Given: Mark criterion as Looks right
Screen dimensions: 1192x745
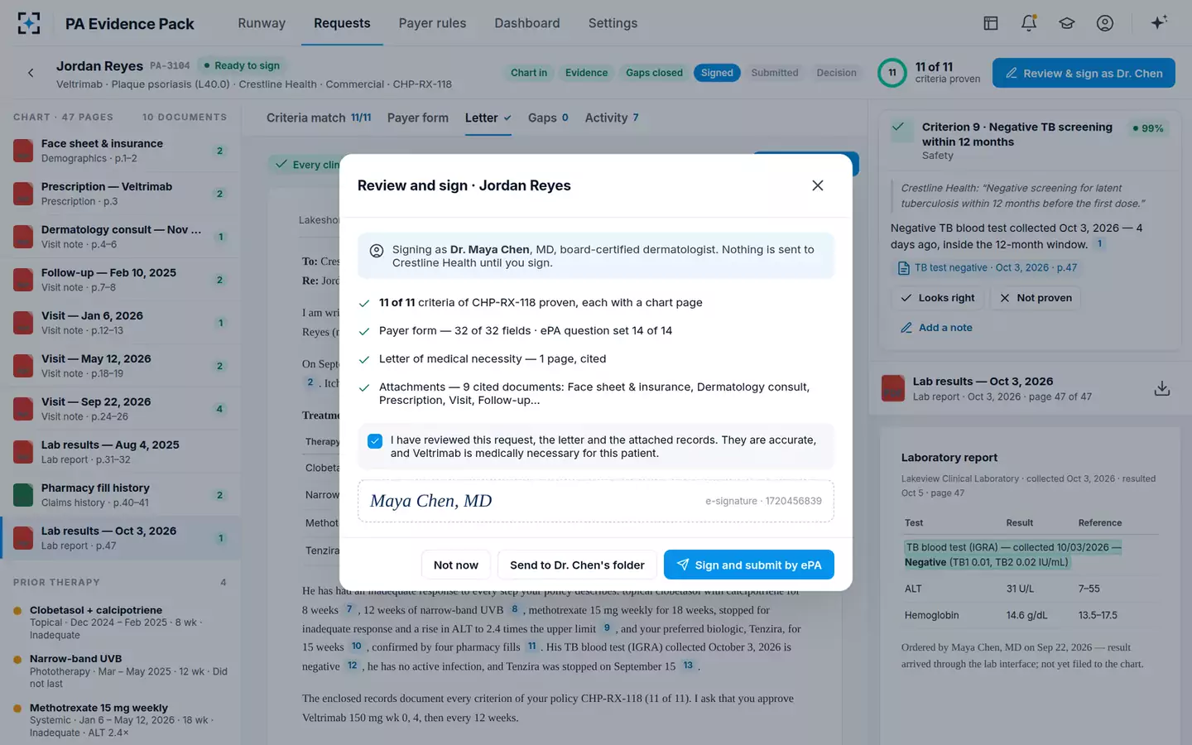Looking at the screenshot, I should coord(938,298).
